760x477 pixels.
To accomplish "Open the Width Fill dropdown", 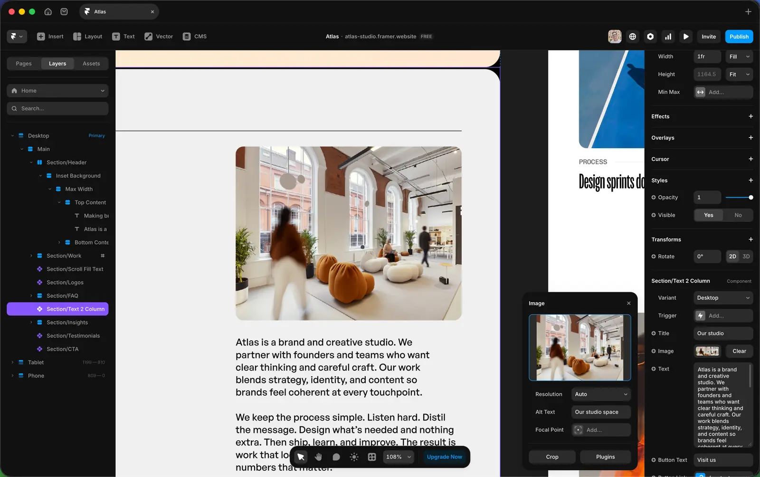I will tap(739, 57).
